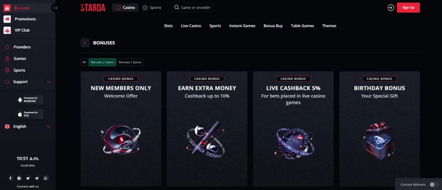Open the Birthday Bonus card
The width and height of the screenshot is (442, 190).
pos(379,129)
